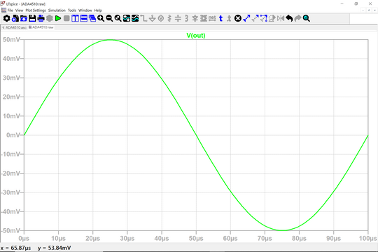
Task: Click the Cascade windows icon
Action: (92, 18)
